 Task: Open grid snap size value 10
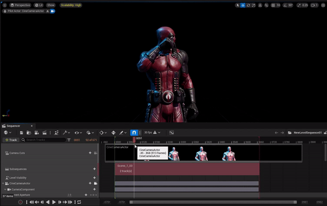[x=278, y=5]
